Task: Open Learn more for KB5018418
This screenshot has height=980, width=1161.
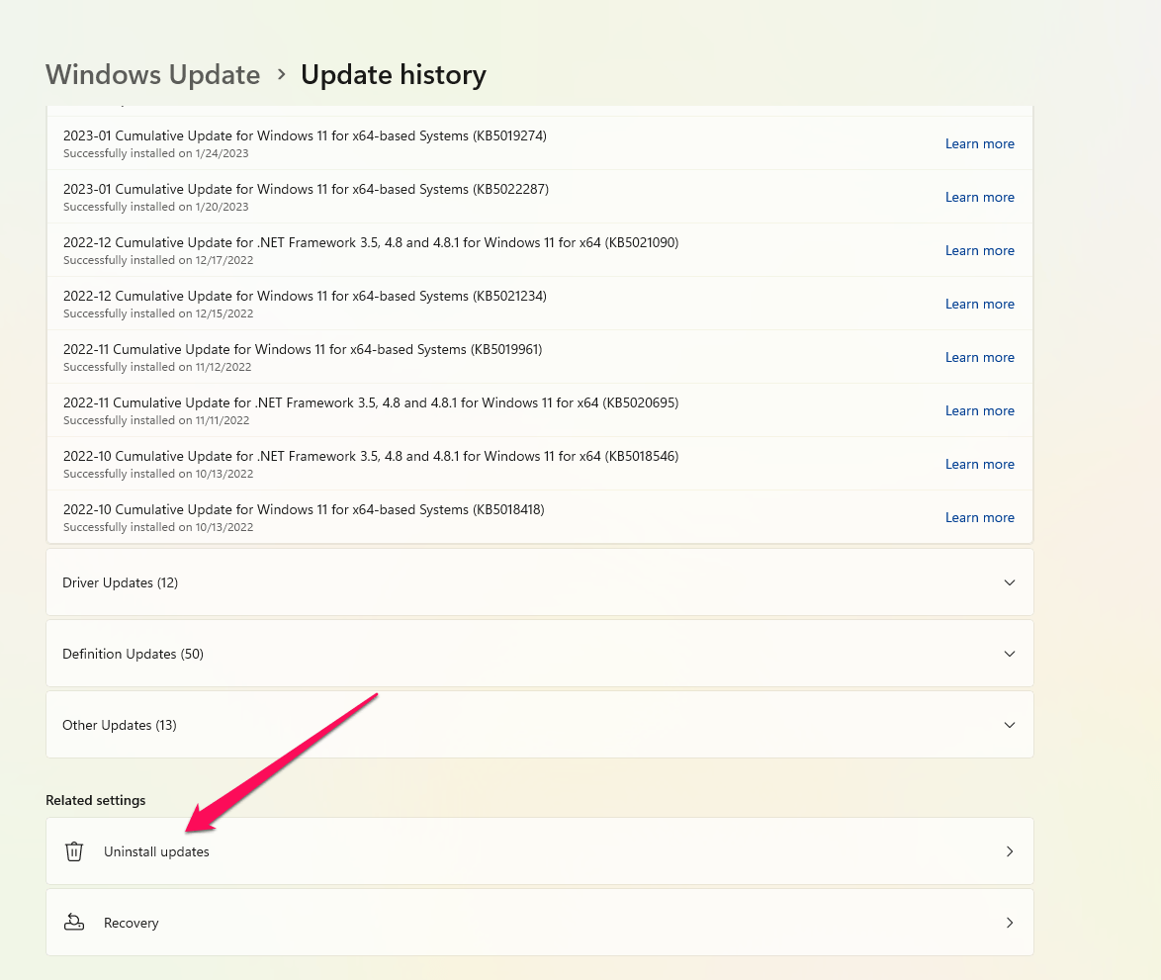Action: [x=980, y=516]
